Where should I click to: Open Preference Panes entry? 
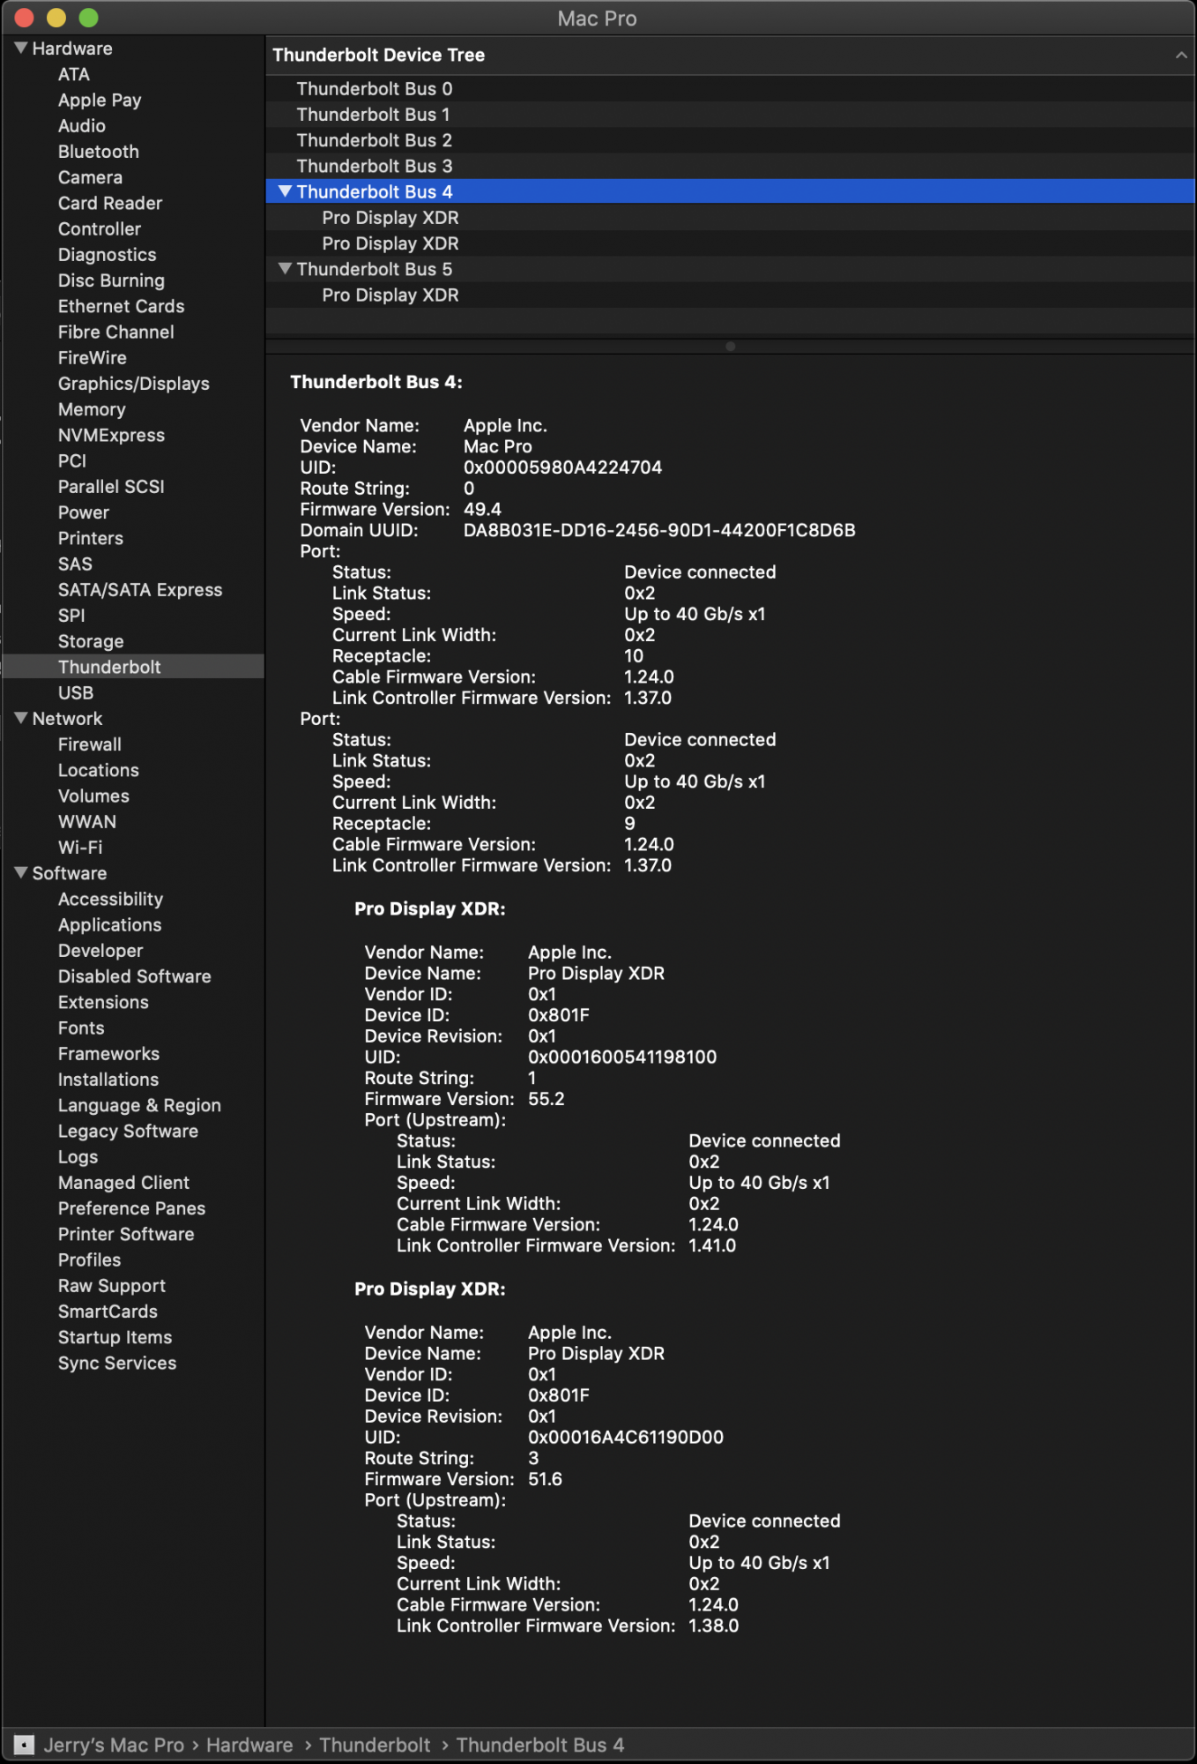tap(132, 1208)
